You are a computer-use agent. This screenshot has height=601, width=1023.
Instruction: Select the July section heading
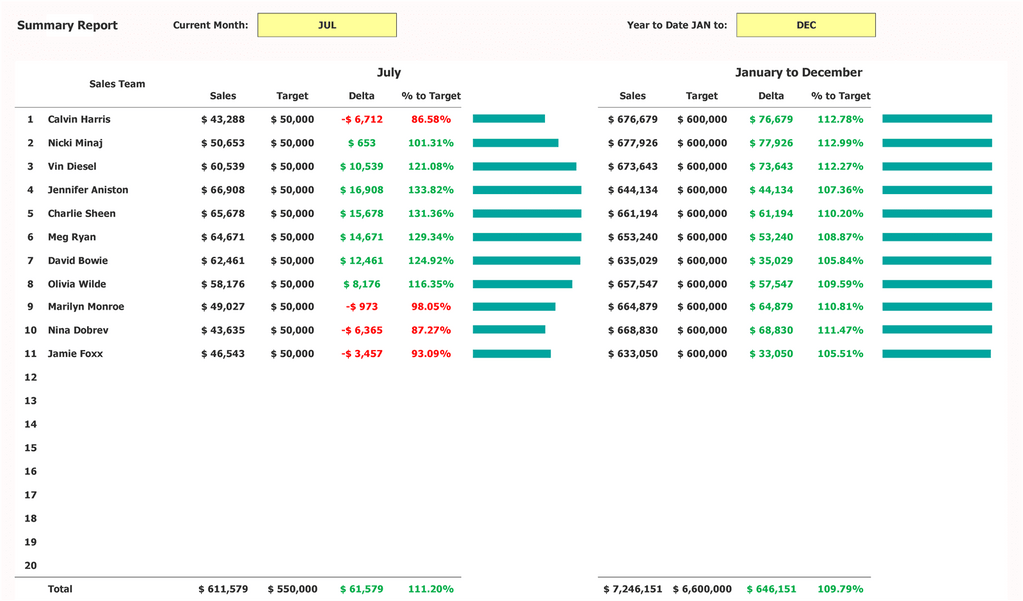tap(389, 72)
